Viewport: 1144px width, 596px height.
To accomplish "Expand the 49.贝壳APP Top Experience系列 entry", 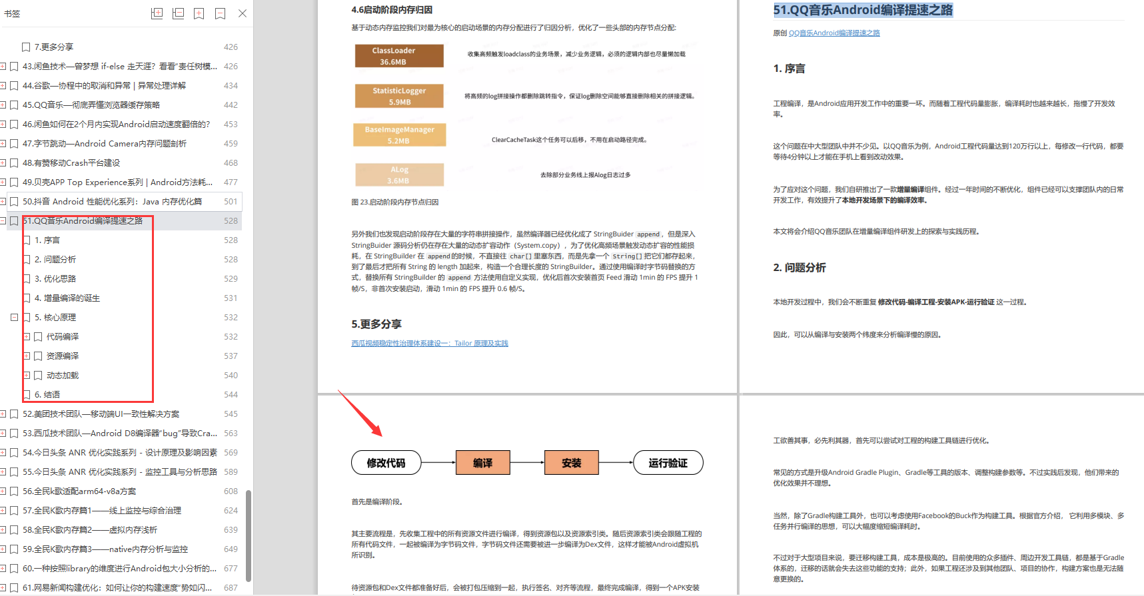I will [x=3, y=182].
